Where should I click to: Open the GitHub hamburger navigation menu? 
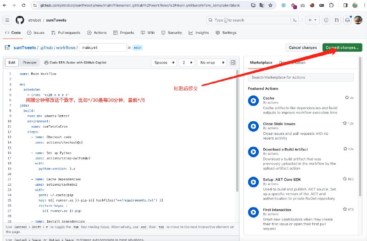(x=7, y=20)
